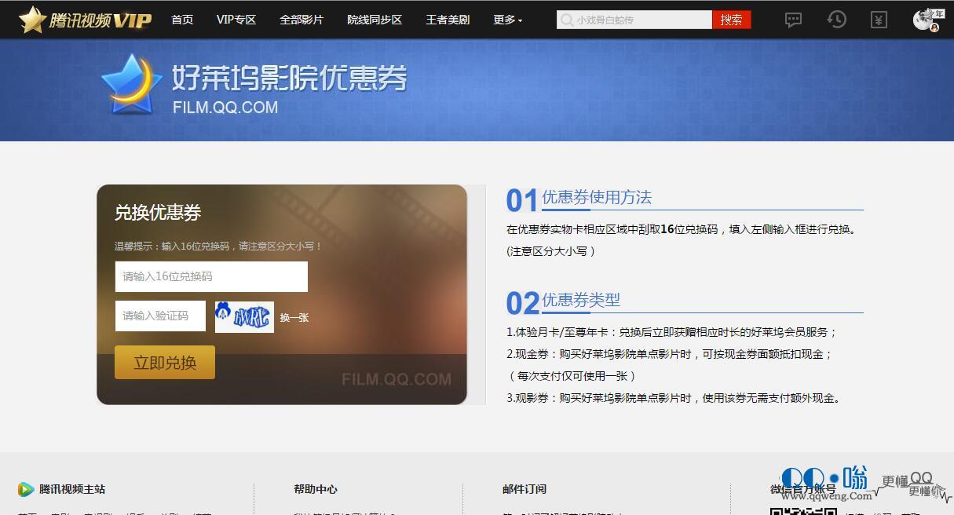Click 换一张 to refresh the captcha
The image size is (954, 515).
[x=294, y=318]
